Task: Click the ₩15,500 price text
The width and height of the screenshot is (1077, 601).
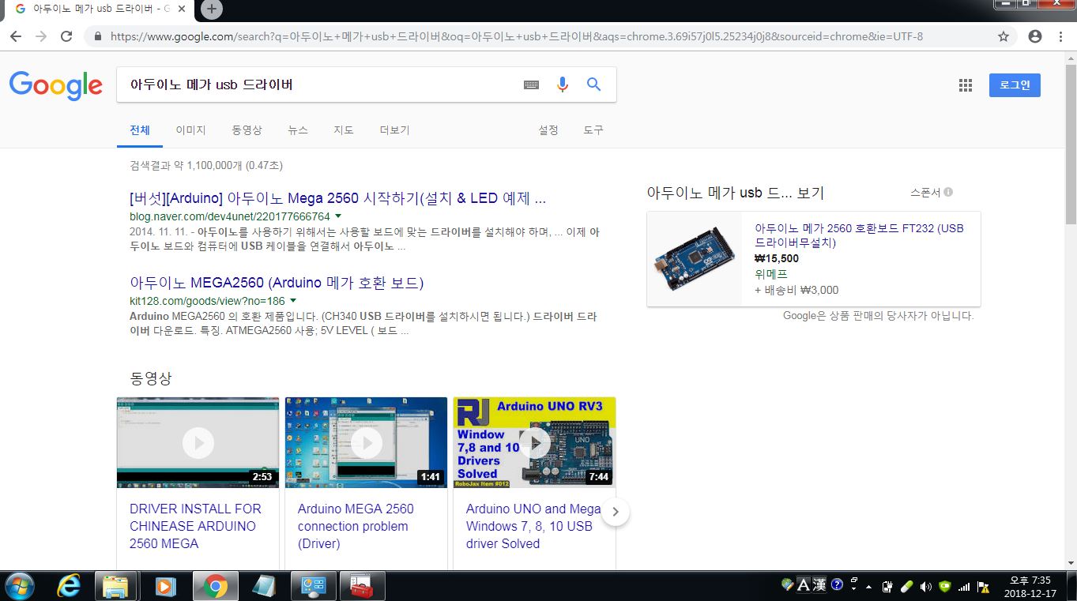Action: coord(777,258)
